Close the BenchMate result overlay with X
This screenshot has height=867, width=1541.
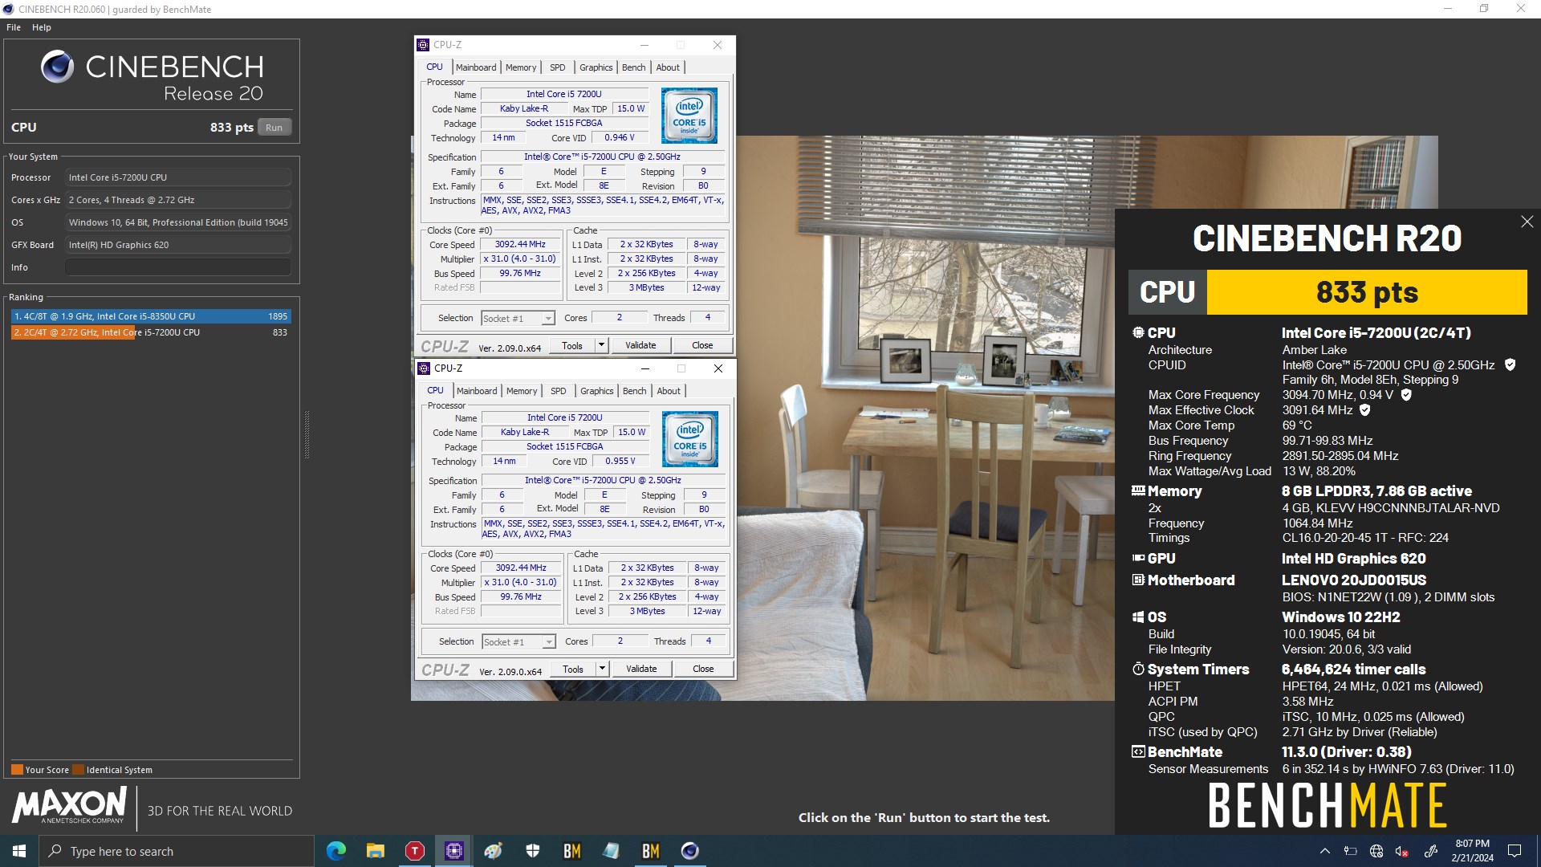(x=1527, y=222)
